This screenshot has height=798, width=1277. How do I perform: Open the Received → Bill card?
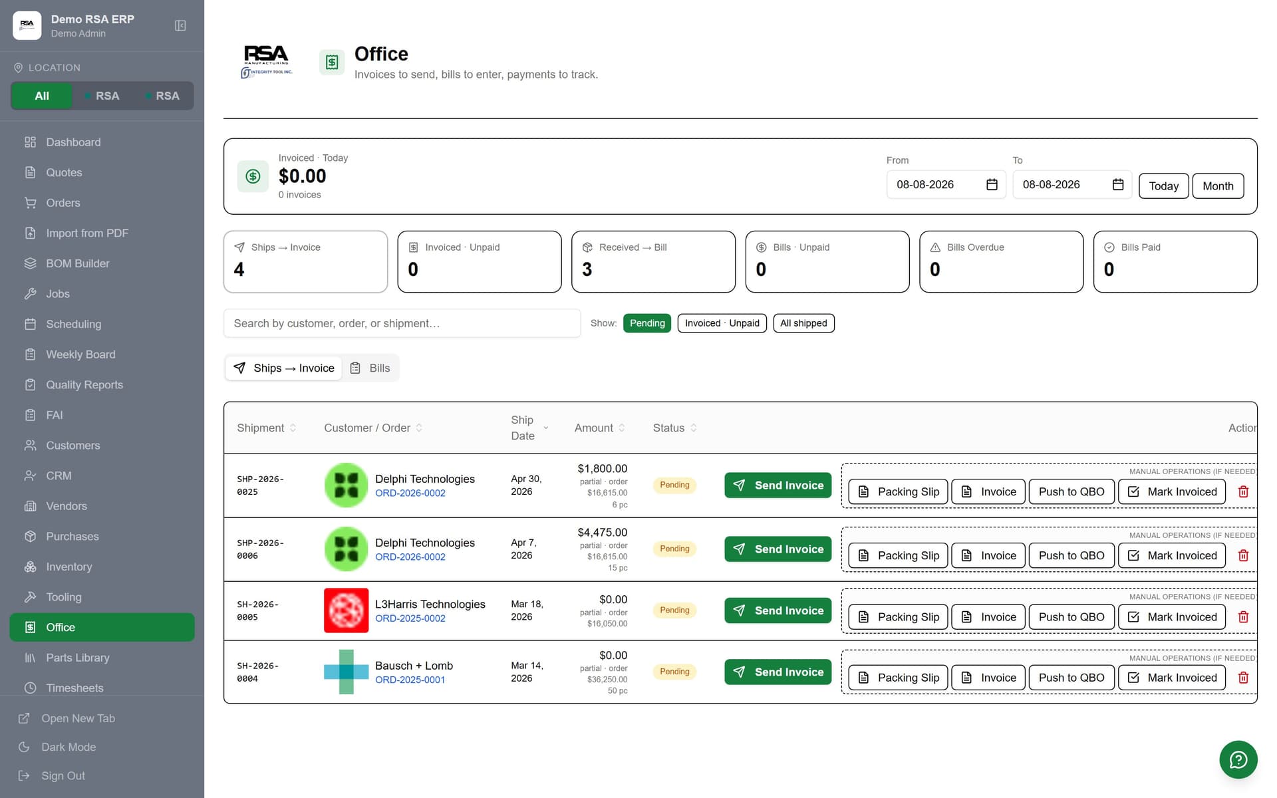point(653,261)
